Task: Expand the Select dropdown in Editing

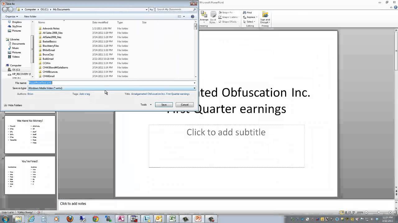Action: click(x=254, y=22)
